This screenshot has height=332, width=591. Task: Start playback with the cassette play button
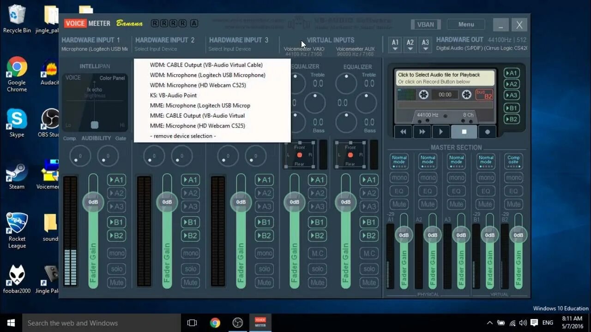[441, 131]
